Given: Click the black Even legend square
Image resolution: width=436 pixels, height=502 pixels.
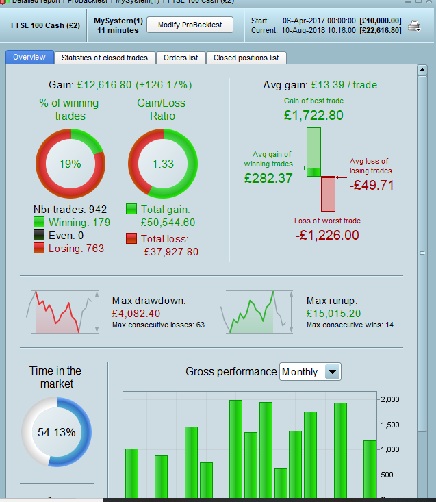Looking at the screenshot, I should [39, 235].
